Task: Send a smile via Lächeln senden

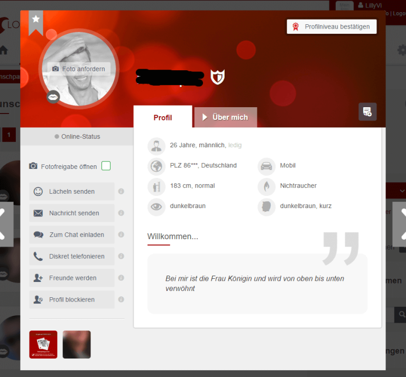Action: click(x=72, y=192)
